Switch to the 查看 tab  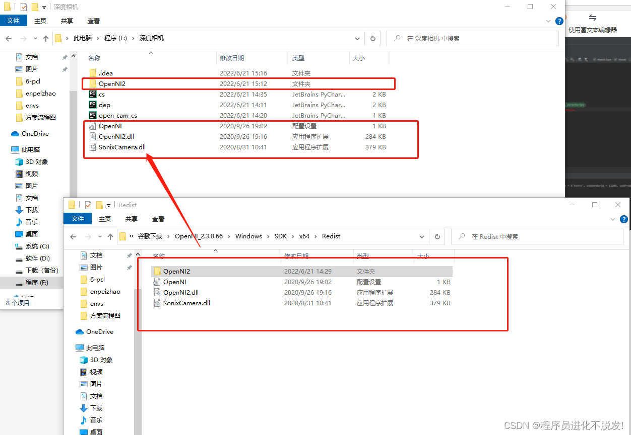[94, 21]
